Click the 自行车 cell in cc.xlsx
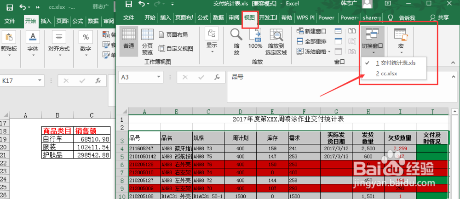 coord(58,138)
